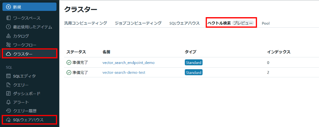Click the アラート bell icon
The height and width of the screenshot is (127, 319).
pos(8,102)
